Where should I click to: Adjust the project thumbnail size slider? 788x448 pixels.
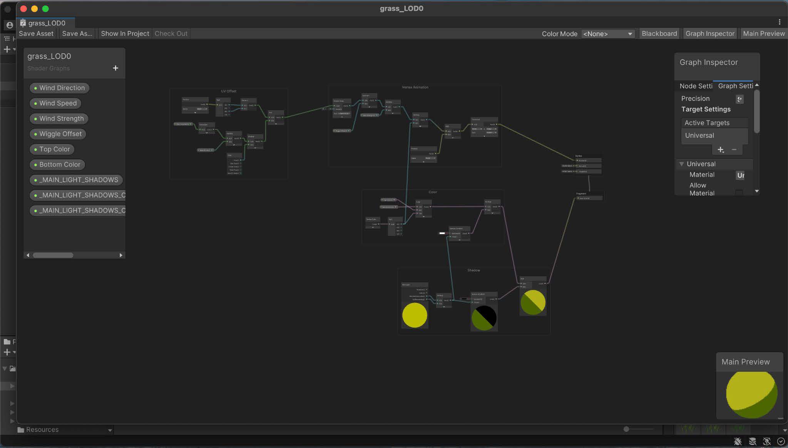pyautogui.click(x=626, y=429)
